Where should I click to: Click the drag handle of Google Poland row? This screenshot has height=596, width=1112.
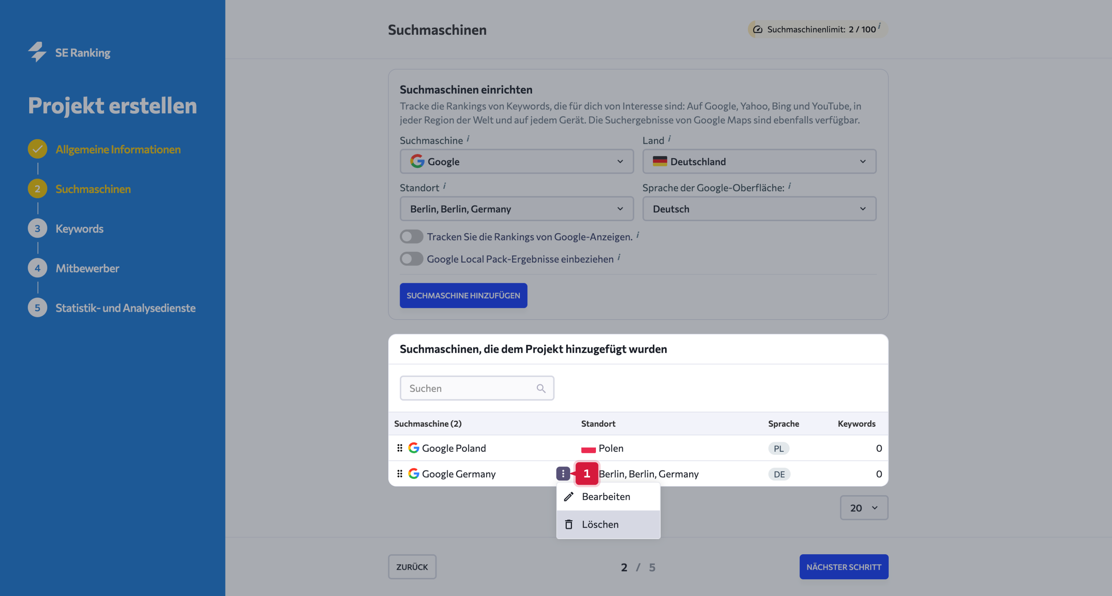click(x=400, y=448)
